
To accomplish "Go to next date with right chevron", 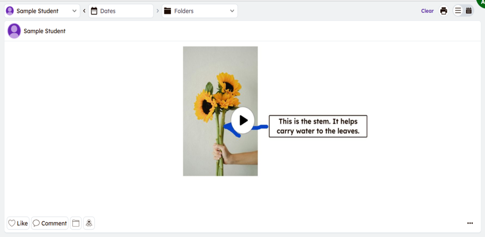I will click(x=158, y=11).
